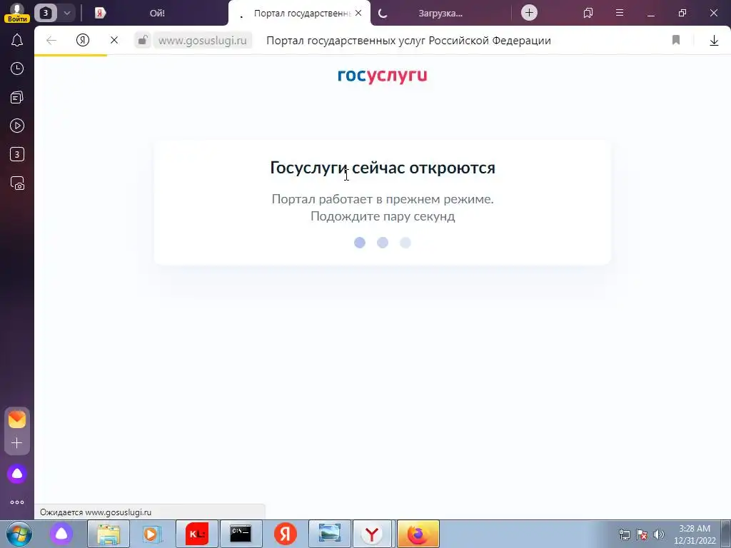Viewport: 731px width, 548px height.
Task: Open Windows Explorer from the taskbar
Action: (109, 534)
